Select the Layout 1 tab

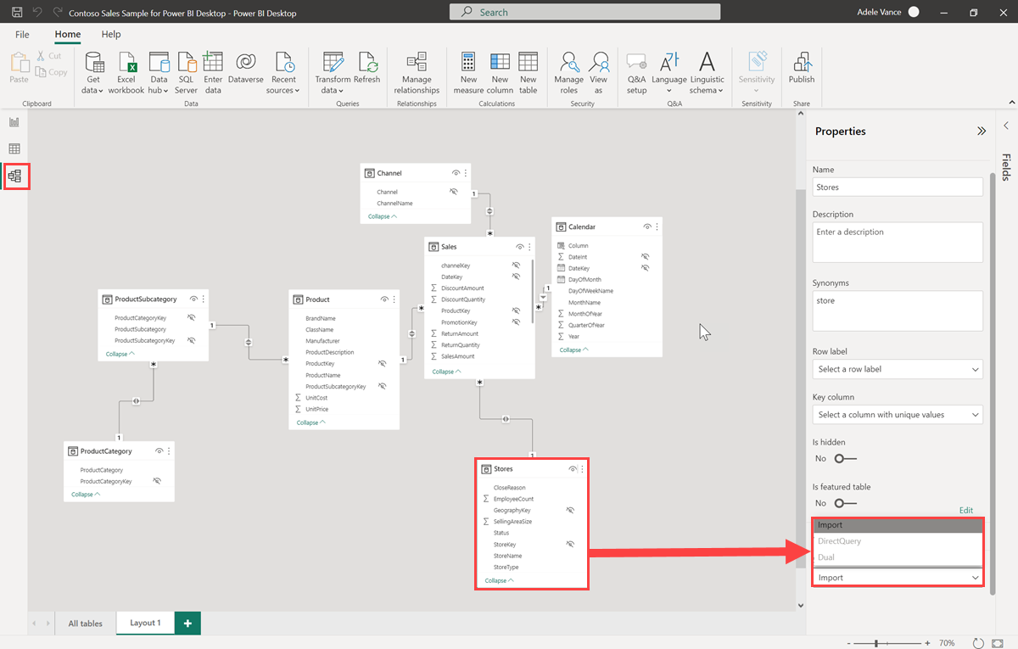145,624
